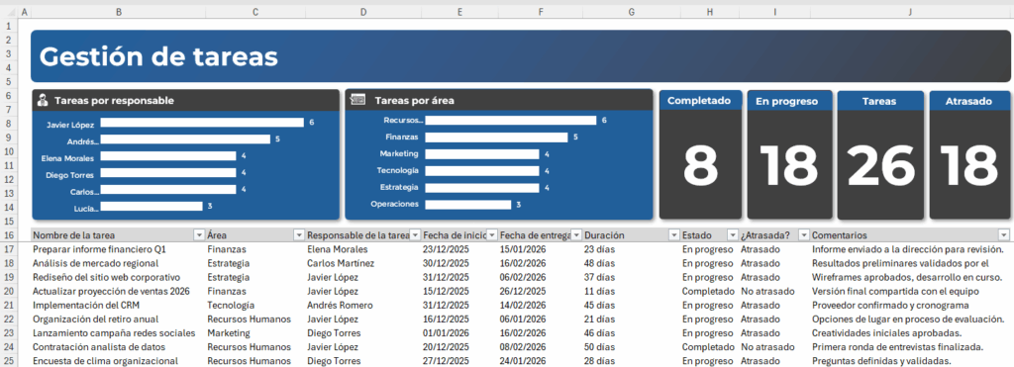
Task: Select delivery date 15/01/2026 cell
Action: (x=541, y=249)
